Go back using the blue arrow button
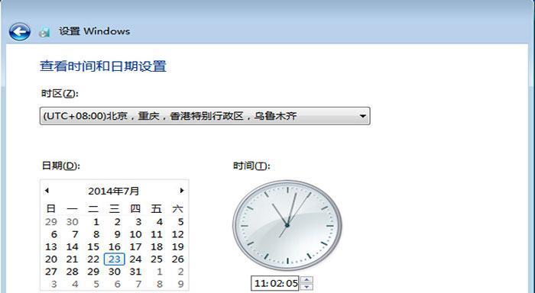 [19, 32]
